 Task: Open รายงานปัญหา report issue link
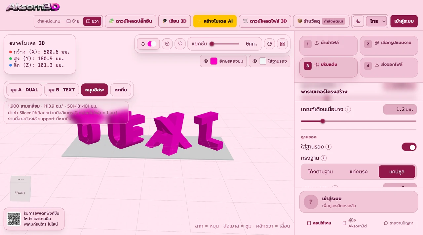click(399, 223)
